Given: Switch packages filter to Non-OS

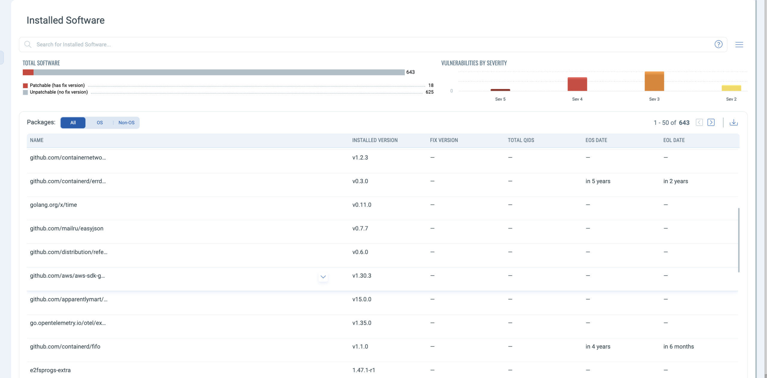Looking at the screenshot, I should point(126,123).
